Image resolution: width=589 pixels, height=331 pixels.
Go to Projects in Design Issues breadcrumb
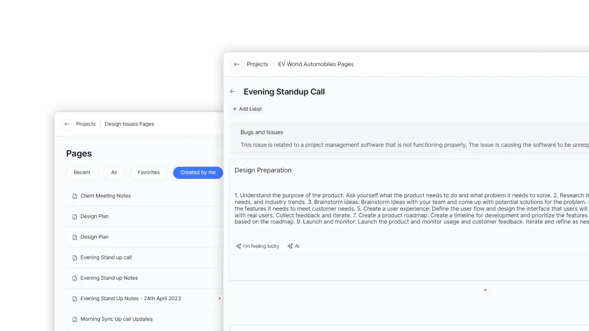[86, 124]
